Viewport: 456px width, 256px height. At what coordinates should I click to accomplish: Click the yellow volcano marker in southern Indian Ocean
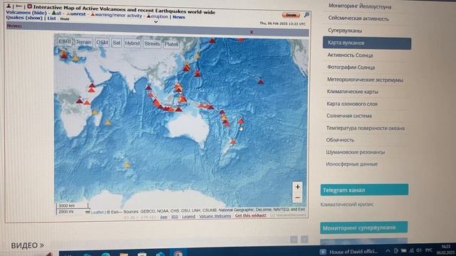coord(127,164)
